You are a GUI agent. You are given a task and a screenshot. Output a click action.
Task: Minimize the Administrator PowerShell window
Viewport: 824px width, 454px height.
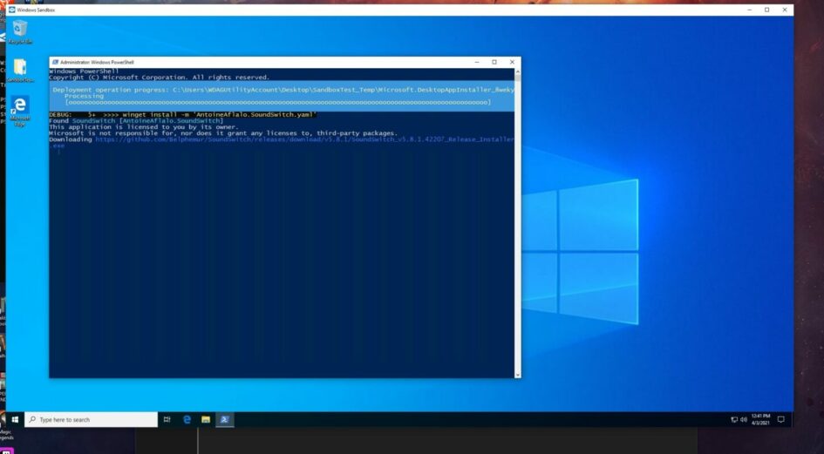477,62
